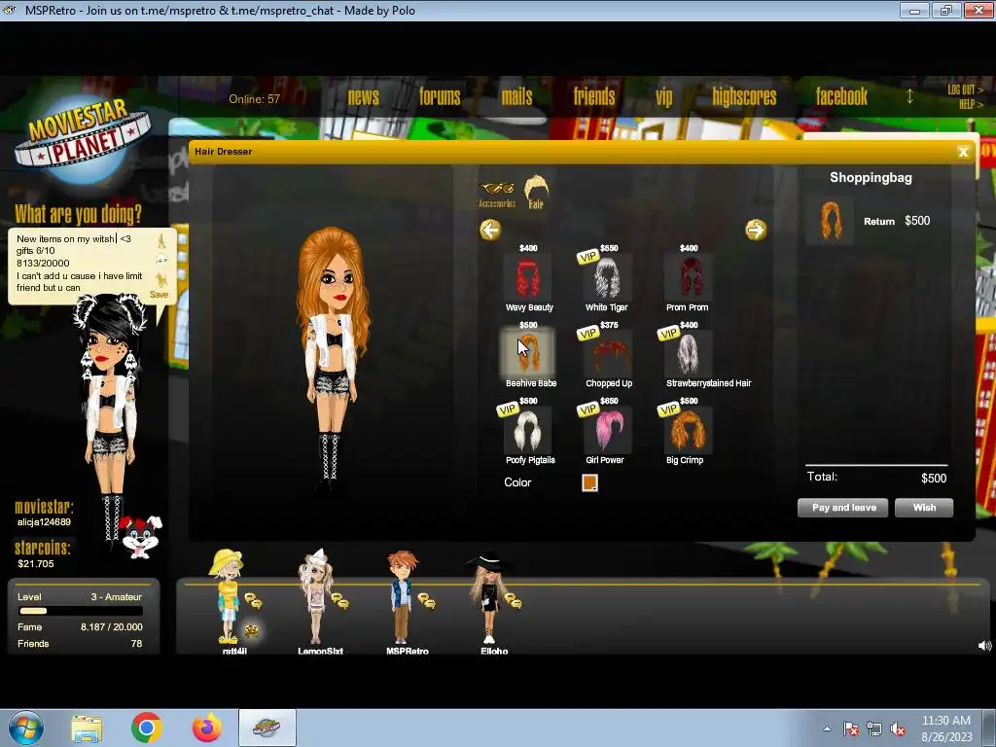
Task: Go to next page of hairstyles
Action: tap(756, 230)
